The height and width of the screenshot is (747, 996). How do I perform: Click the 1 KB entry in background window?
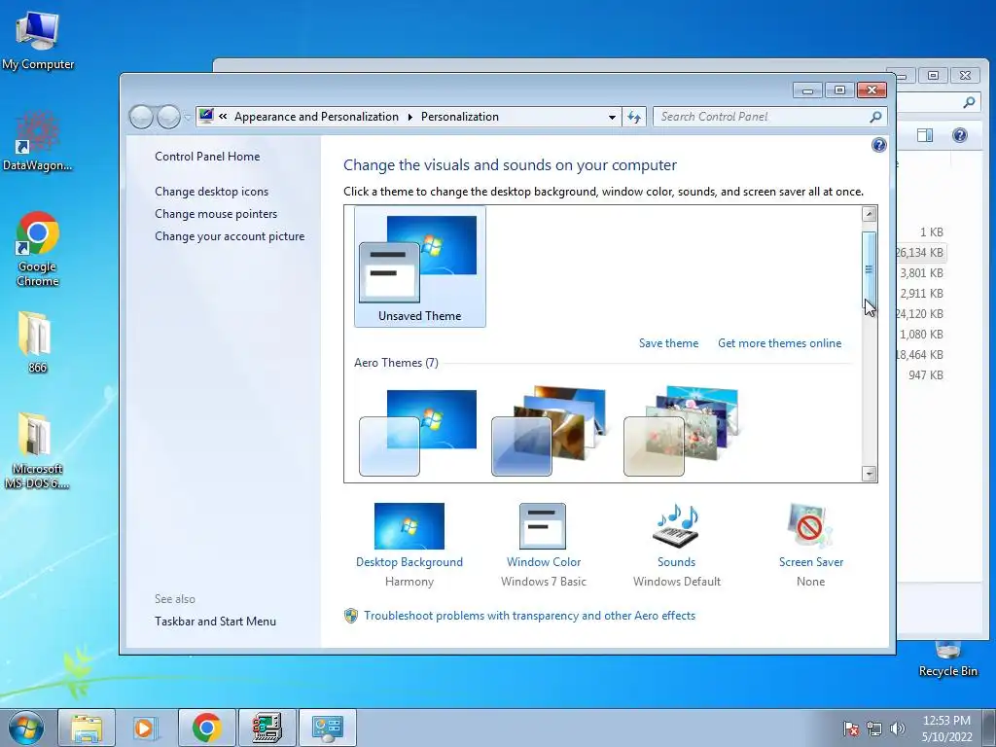coord(931,232)
